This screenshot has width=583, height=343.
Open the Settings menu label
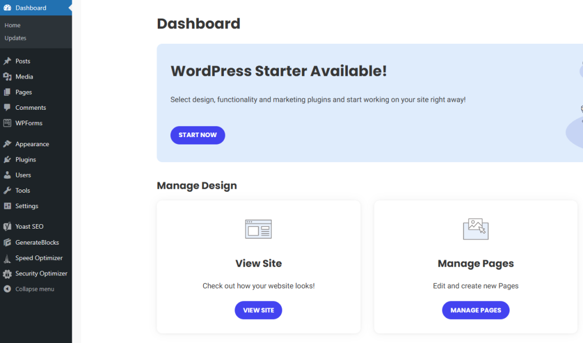click(27, 206)
